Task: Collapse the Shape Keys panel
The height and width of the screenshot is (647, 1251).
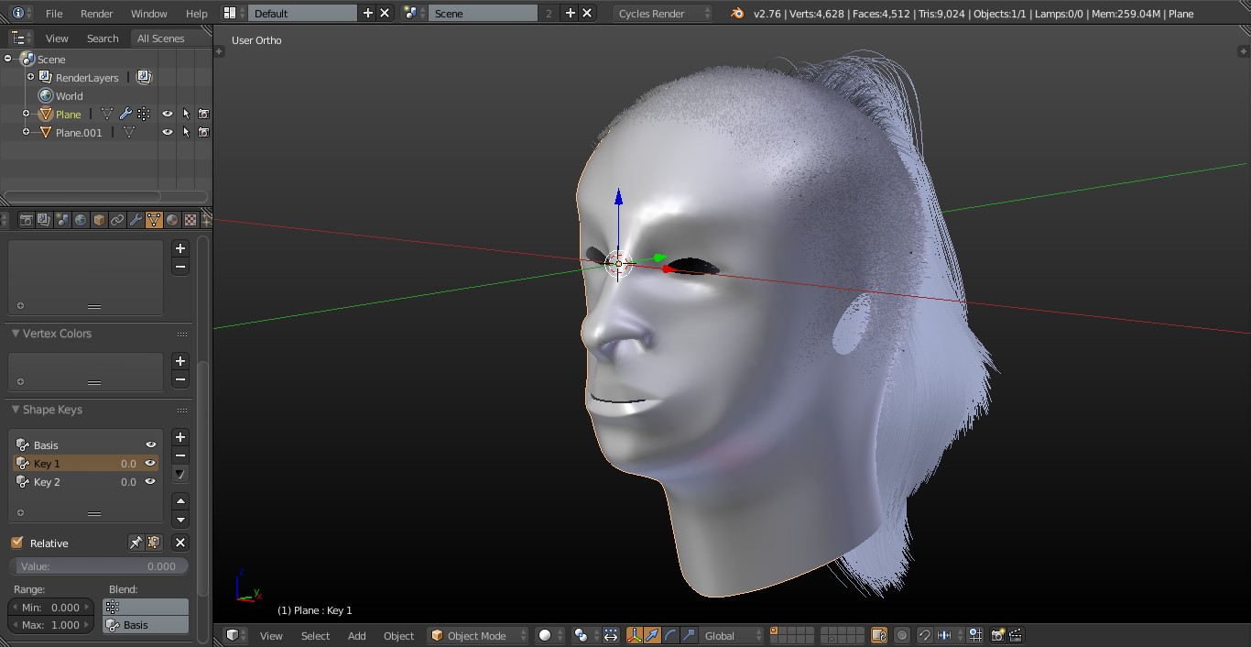Action: (16, 410)
